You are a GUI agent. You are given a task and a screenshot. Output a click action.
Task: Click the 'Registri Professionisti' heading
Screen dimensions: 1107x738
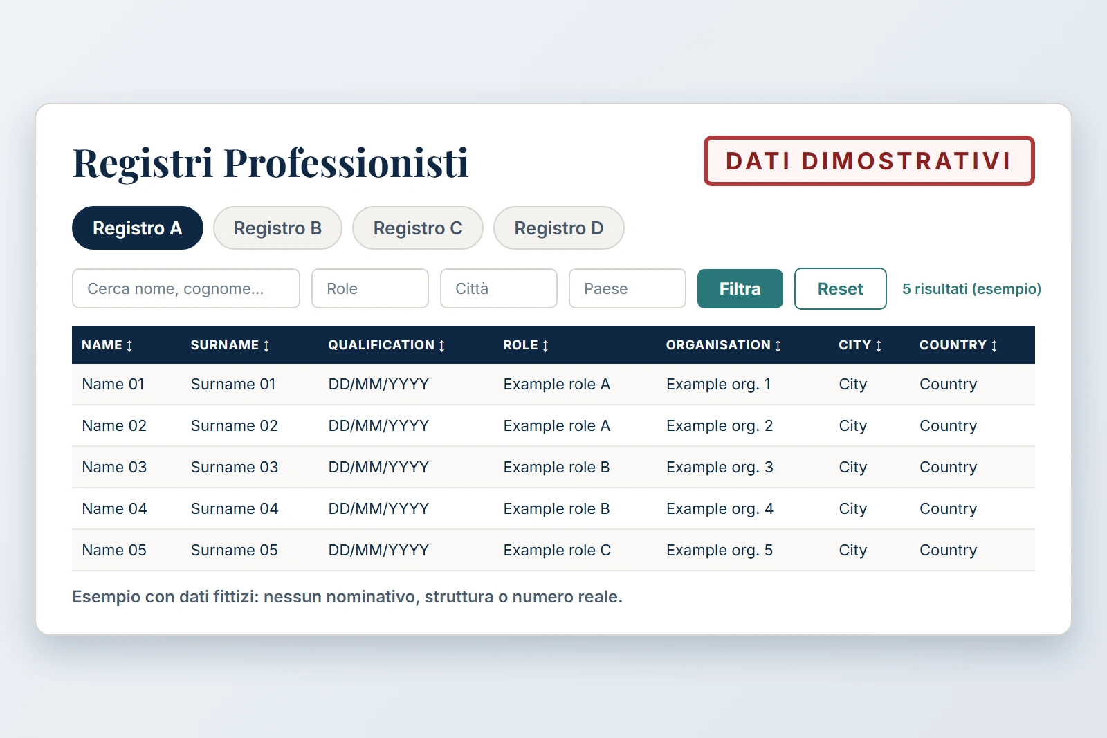click(271, 163)
